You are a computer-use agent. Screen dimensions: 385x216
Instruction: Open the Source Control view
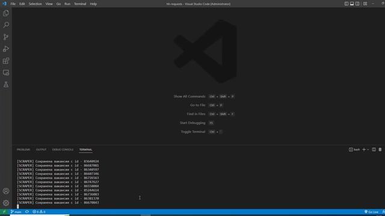(x=6, y=37)
